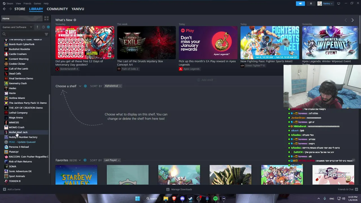Click Geometry Dash game icon
The image size is (361, 203).
point(6,83)
